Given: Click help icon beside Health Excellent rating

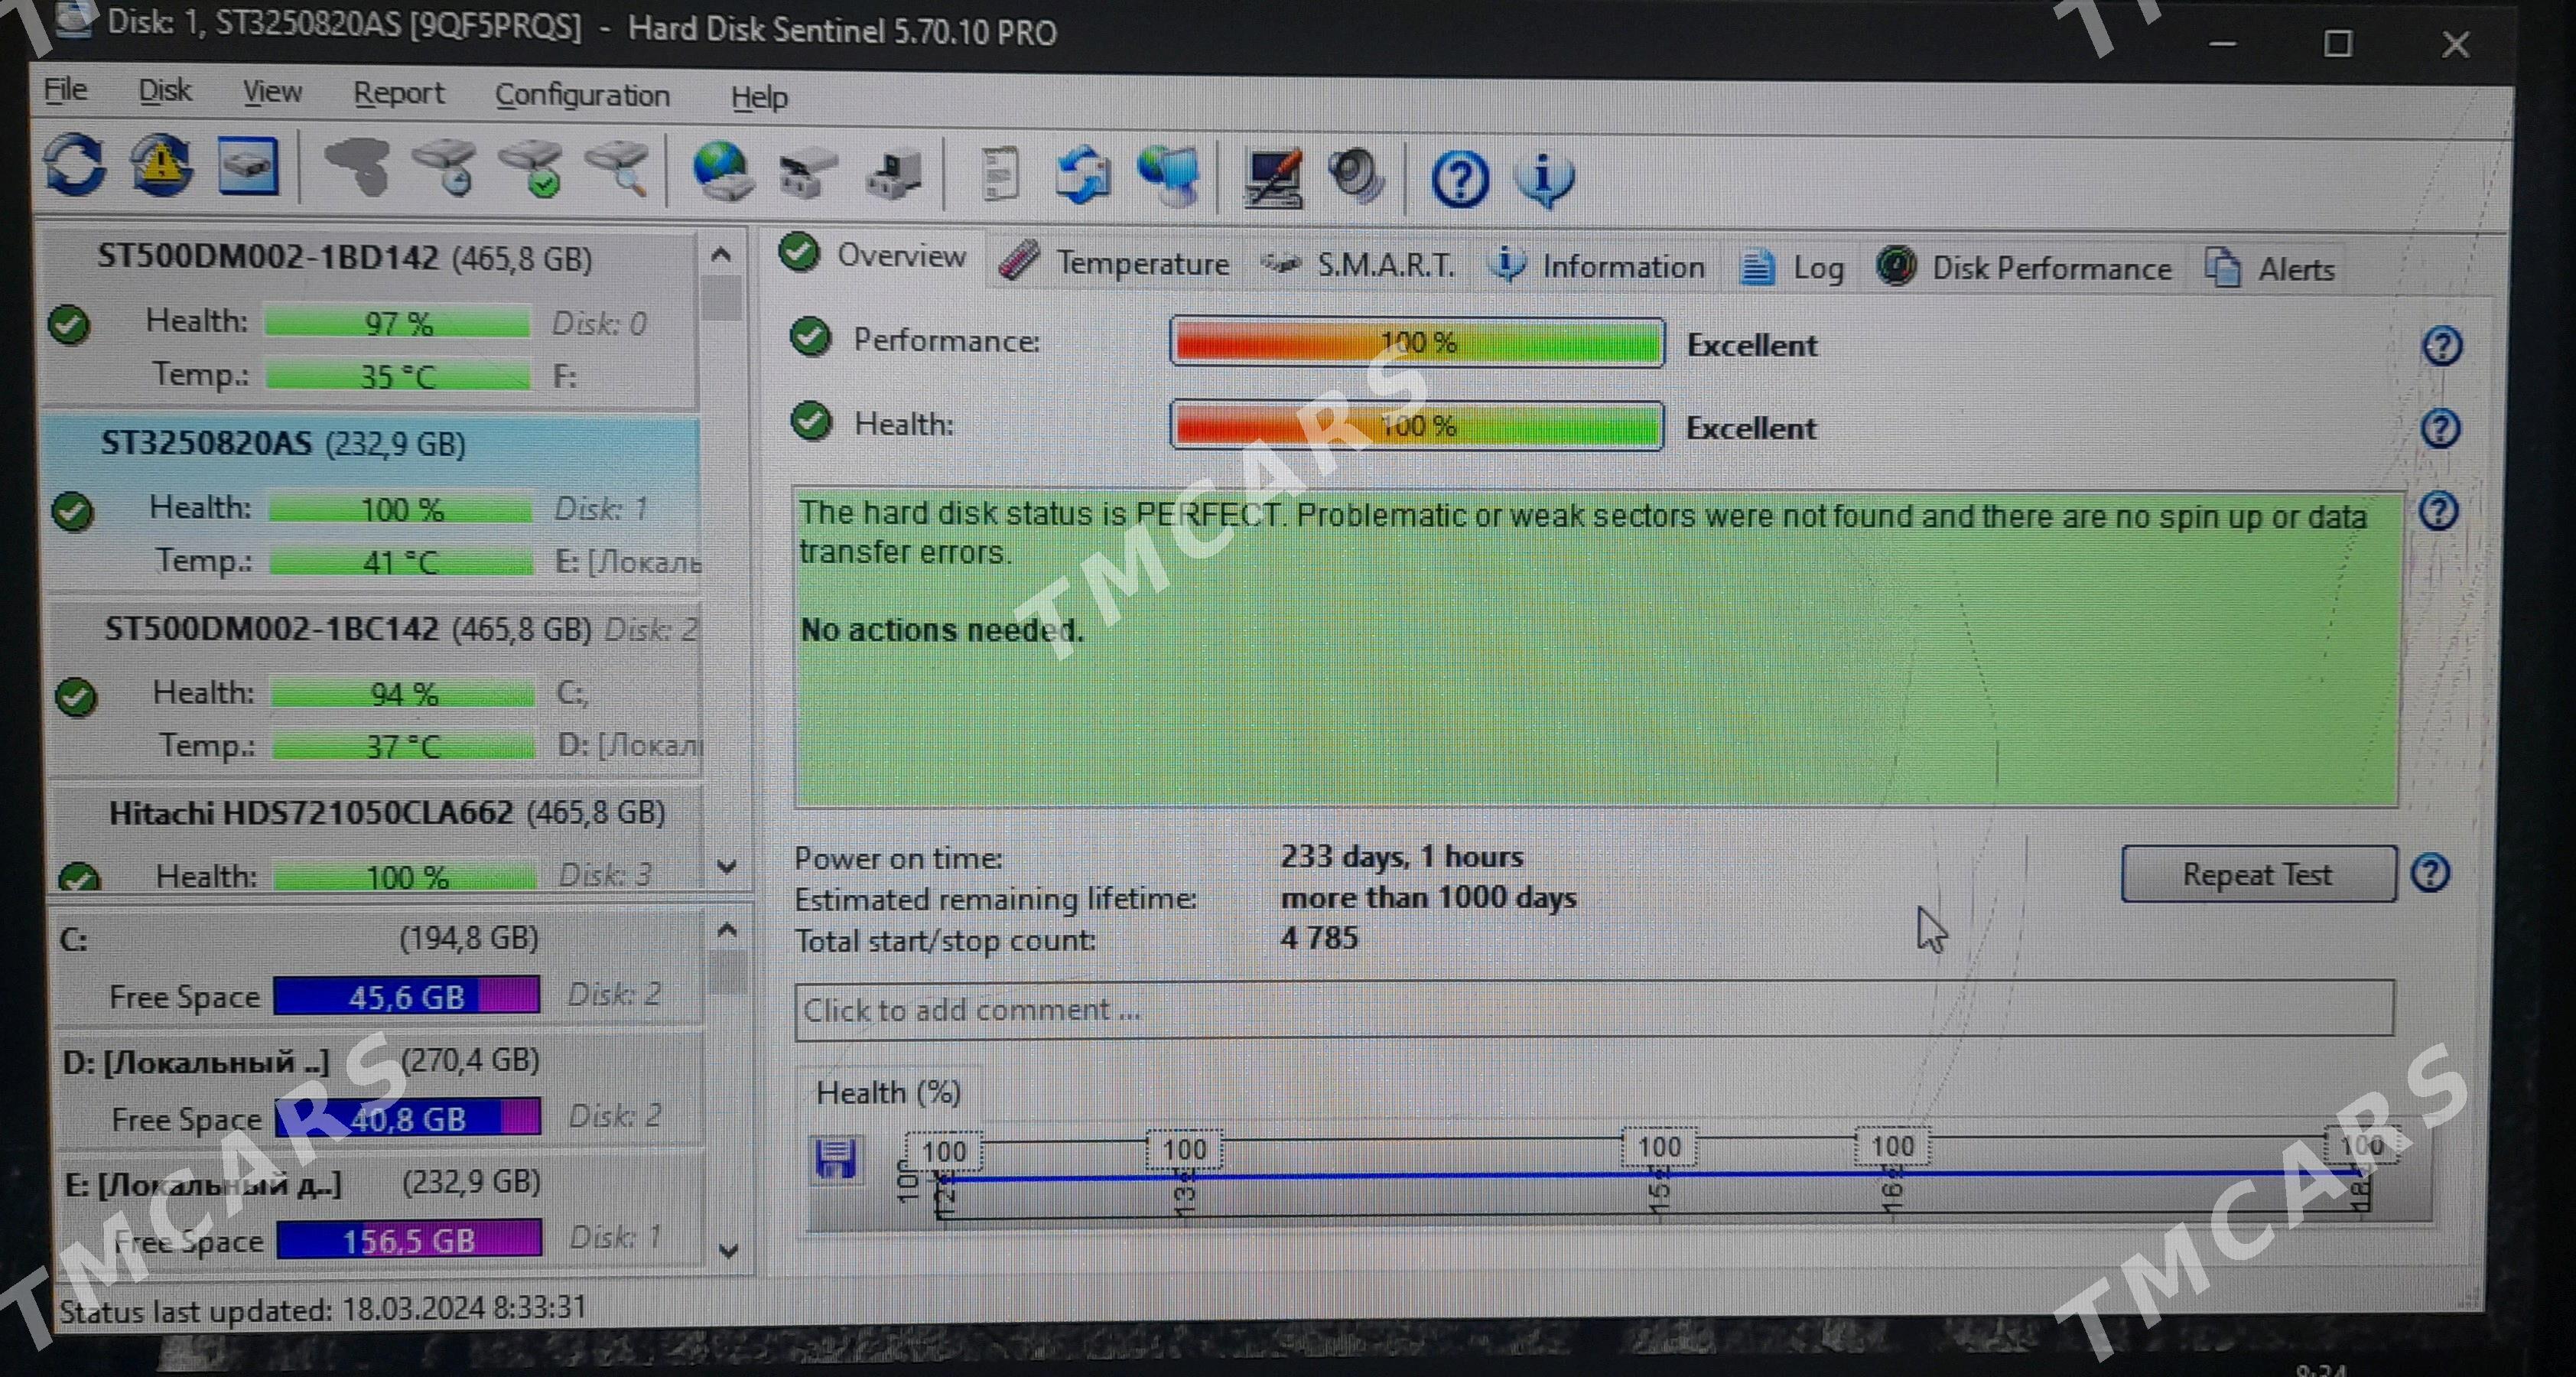Looking at the screenshot, I should pyautogui.click(x=2440, y=429).
